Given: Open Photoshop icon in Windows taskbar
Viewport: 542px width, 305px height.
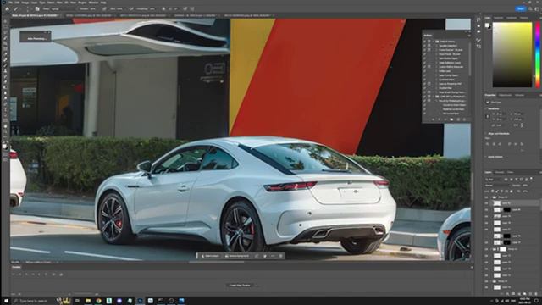Looking at the screenshot, I should (140, 301).
